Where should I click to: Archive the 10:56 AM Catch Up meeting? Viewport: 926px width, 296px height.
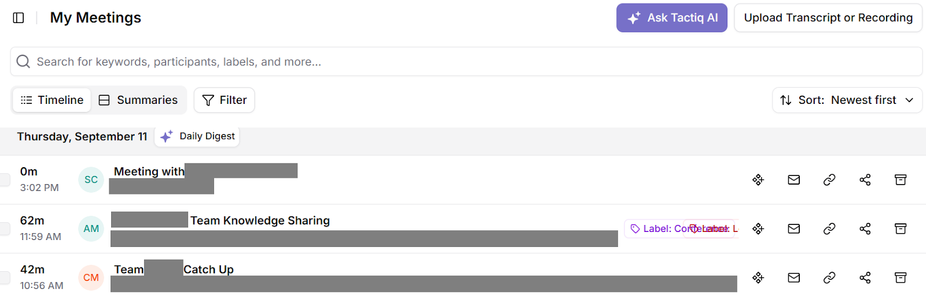point(901,278)
